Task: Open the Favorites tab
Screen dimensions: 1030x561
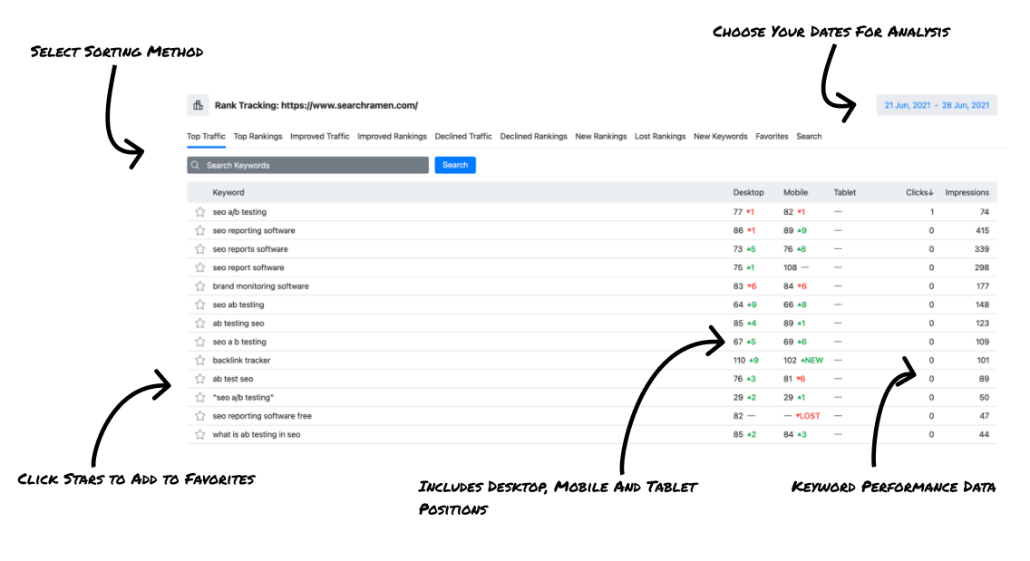Action: click(772, 137)
